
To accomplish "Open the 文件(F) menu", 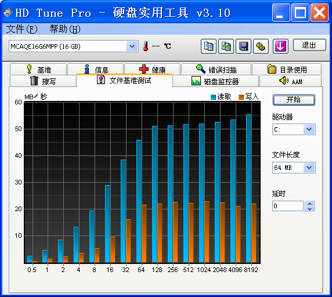I will pos(21,29).
